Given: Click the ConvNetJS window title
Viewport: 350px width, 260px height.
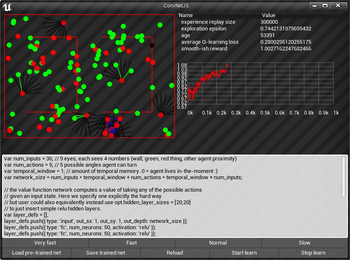Looking at the screenshot, I should [x=176, y=5].
